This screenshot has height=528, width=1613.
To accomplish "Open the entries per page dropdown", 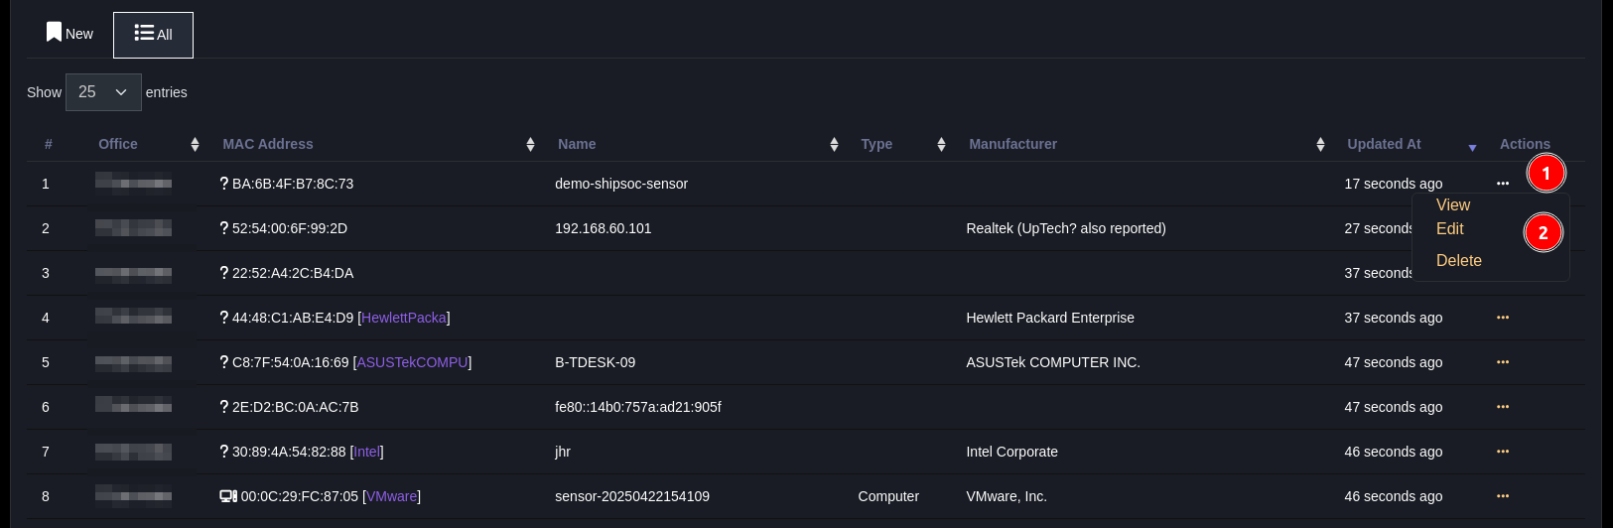I will point(103,92).
